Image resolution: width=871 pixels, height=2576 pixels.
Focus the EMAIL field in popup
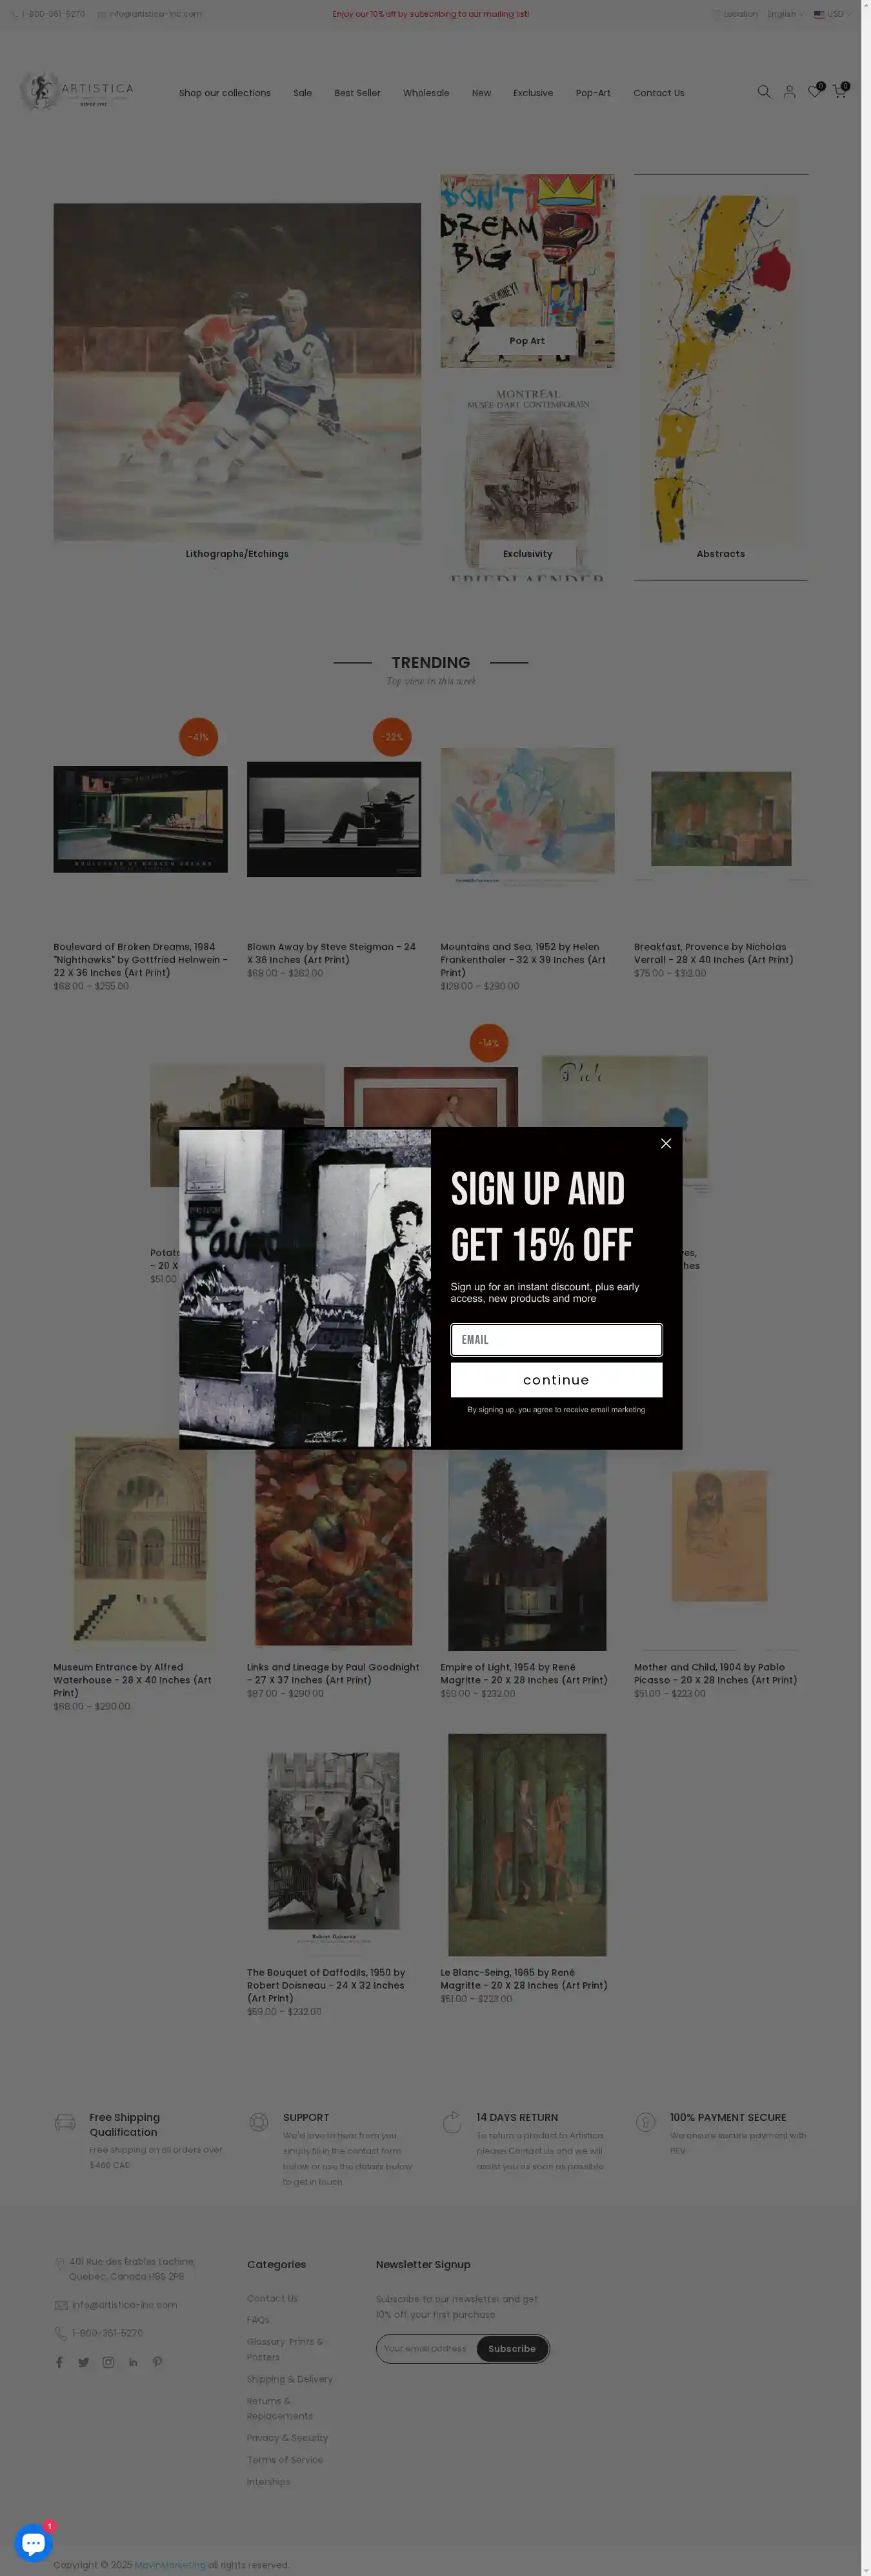(x=556, y=1340)
